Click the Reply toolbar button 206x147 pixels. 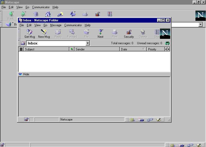click(58, 34)
